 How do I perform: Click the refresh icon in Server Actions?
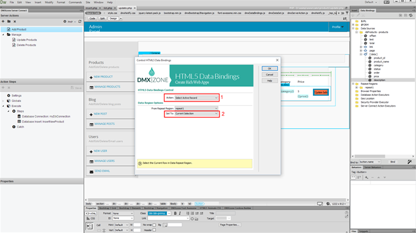pos(80,22)
